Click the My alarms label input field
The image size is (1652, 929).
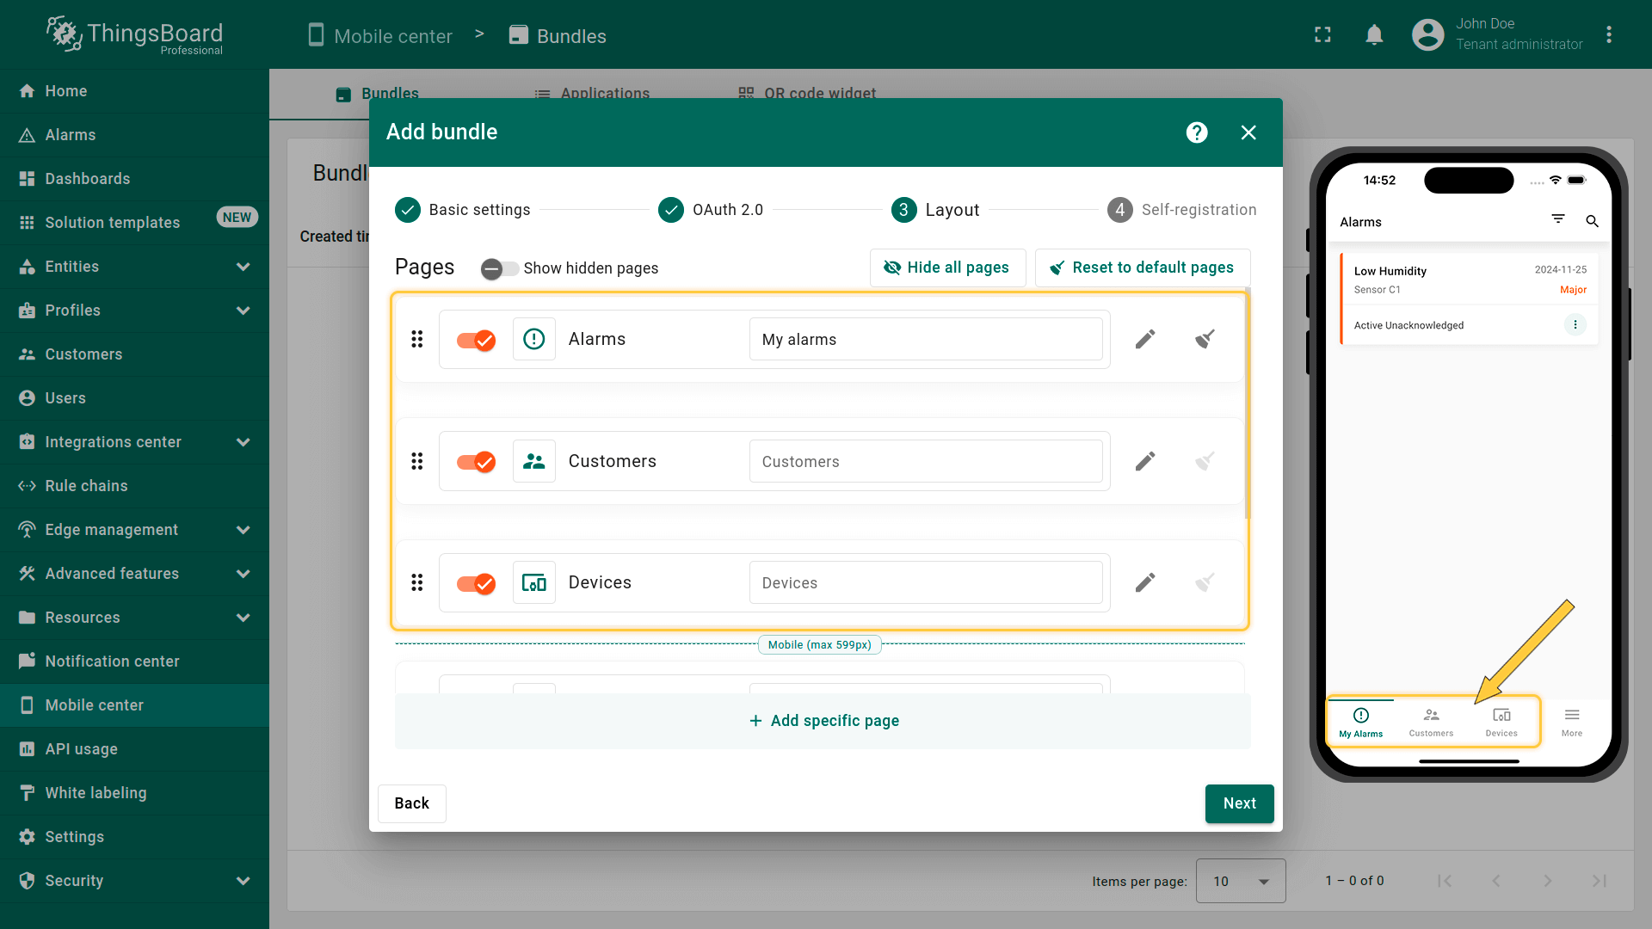pyautogui.click(x=925, y=340)
